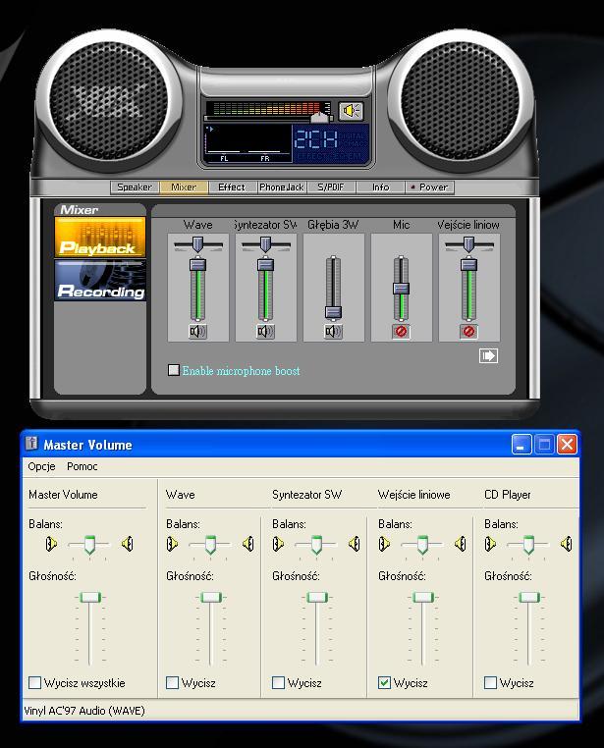Switch to the Speaker tab

point(135,187)
